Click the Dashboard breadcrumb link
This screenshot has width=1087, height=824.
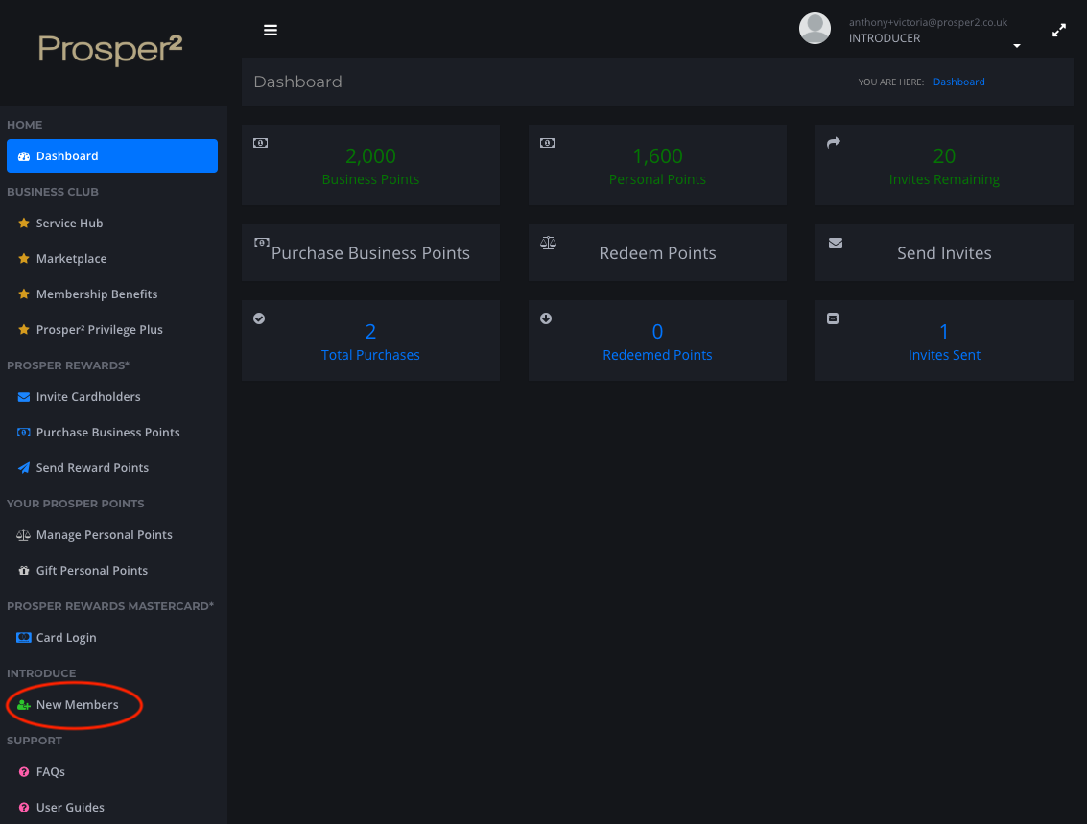[x=958, y=82]
